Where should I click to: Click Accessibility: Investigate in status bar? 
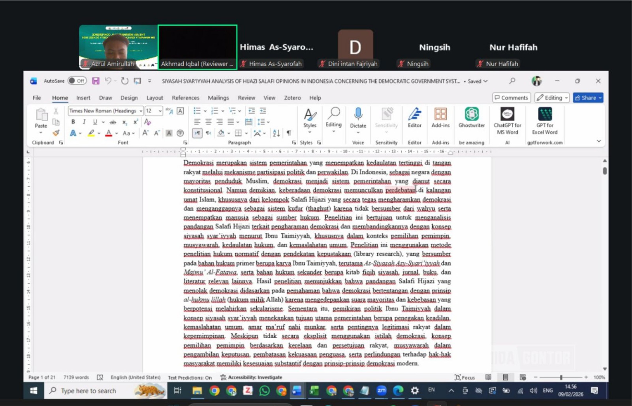tap(251, 378)
